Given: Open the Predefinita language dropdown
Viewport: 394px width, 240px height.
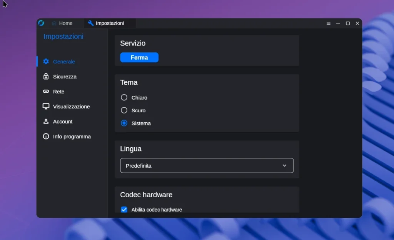Looking at the screenshot, I should coord(207,165).
